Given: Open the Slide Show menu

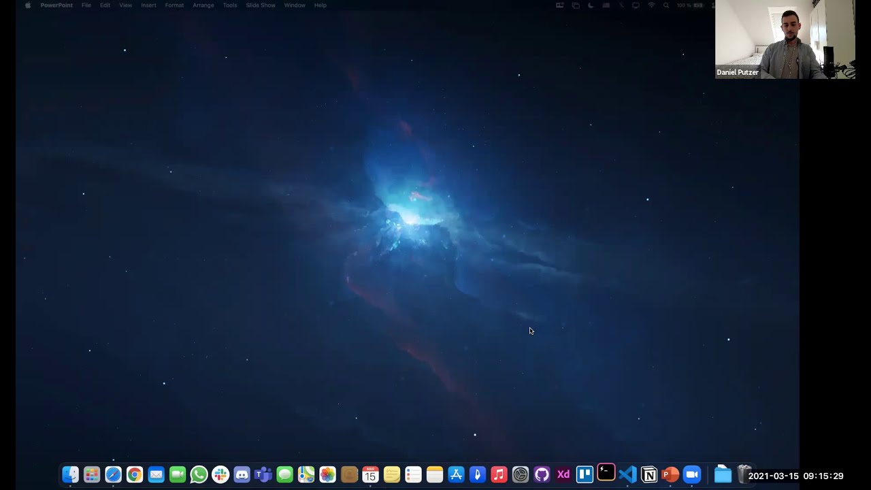Looking at the screenshot, I should point(261,5).
